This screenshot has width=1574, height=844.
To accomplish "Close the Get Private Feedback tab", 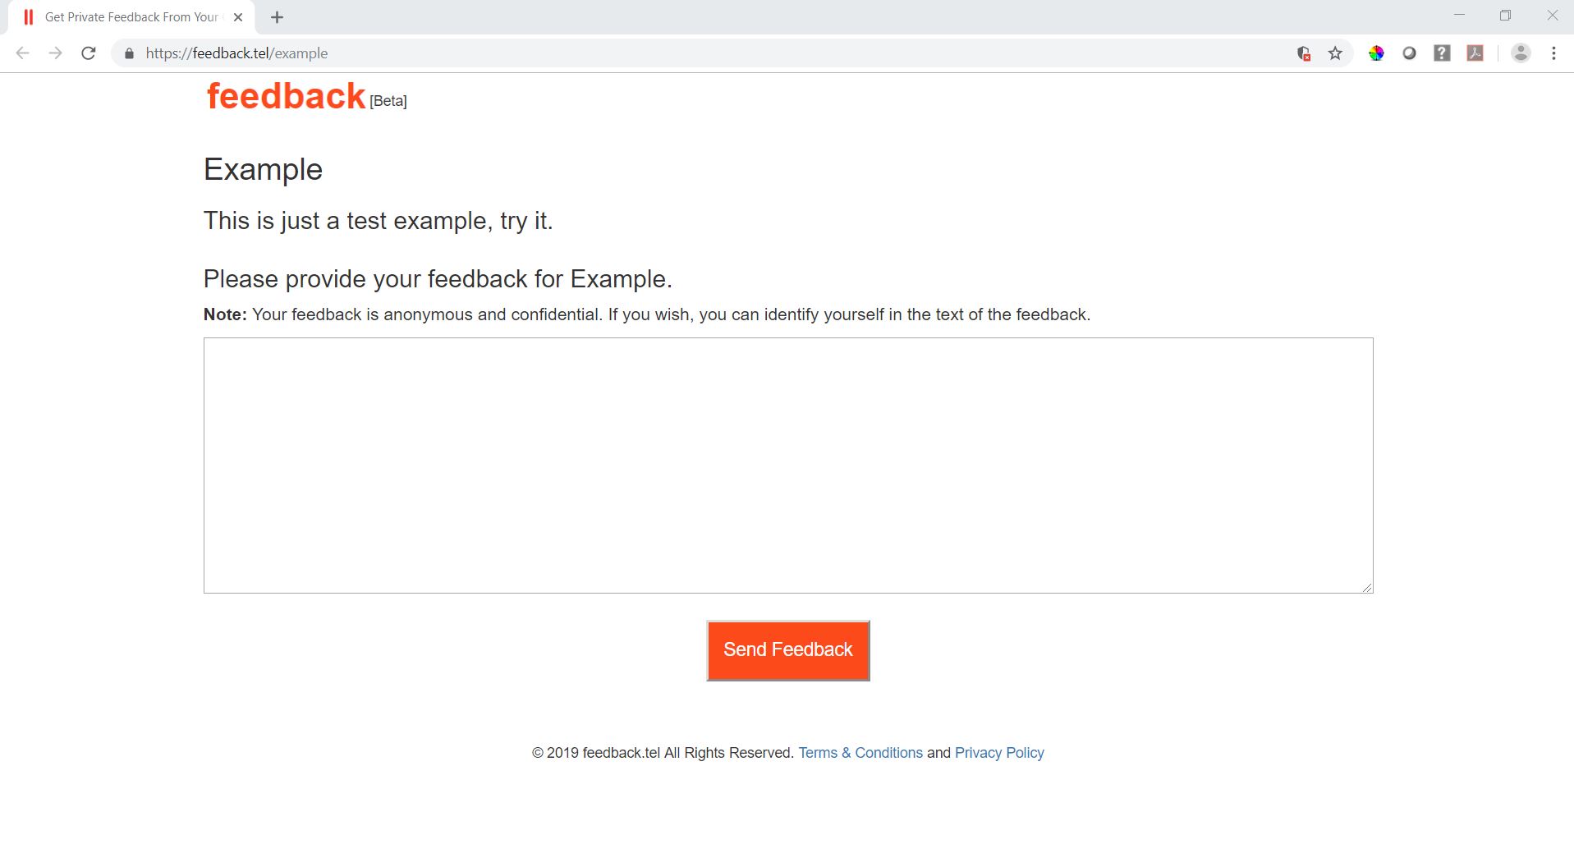I will click(238, 17).
